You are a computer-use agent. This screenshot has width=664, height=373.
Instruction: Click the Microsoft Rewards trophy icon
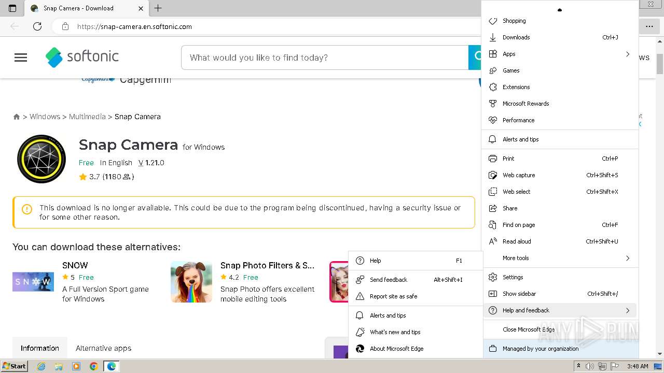(x=493, y=104)
